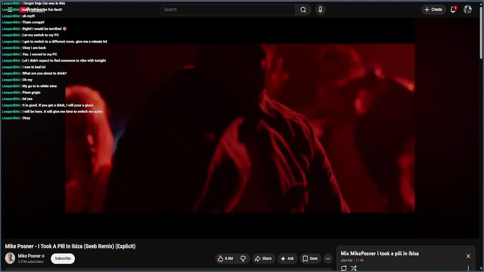Viewport: 484px width, 272px height.
Task: Toggle loop playlist in the mix panel
Action: click(x=344, y=268)
